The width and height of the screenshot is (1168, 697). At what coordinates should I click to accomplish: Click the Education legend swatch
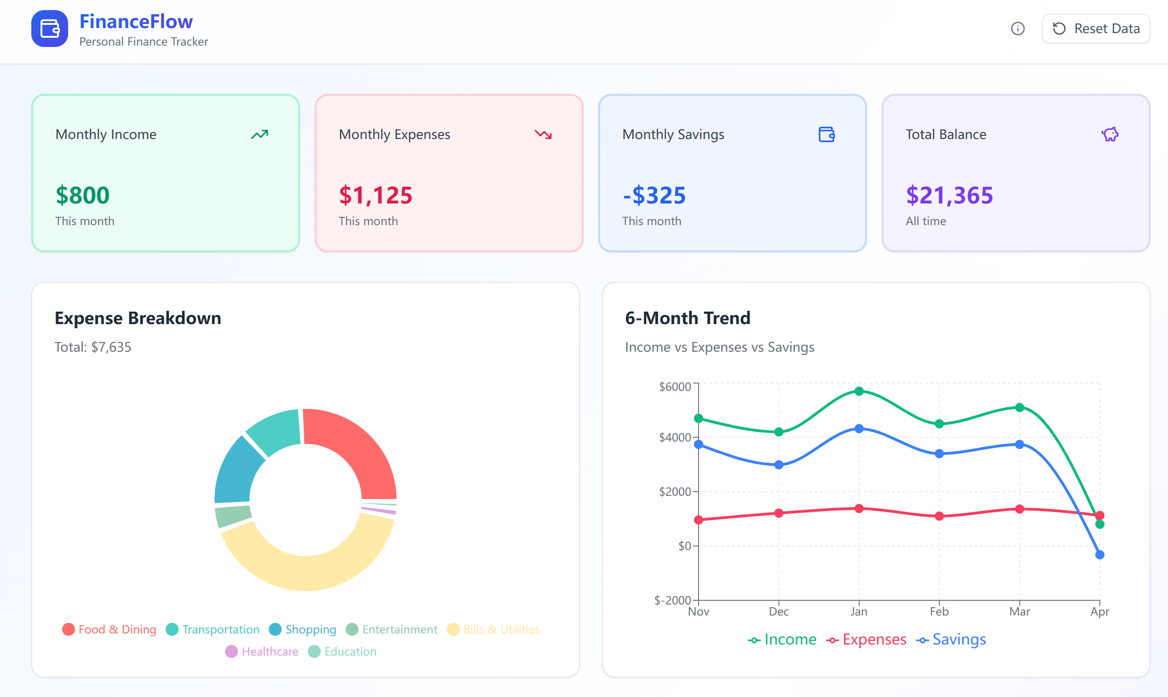[314, 651]
